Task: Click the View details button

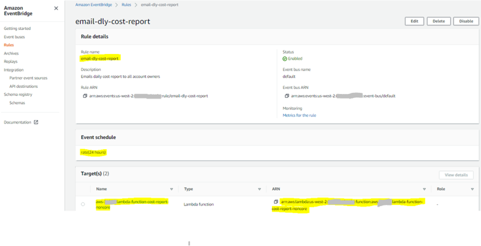Action: (x=456, y=175)
